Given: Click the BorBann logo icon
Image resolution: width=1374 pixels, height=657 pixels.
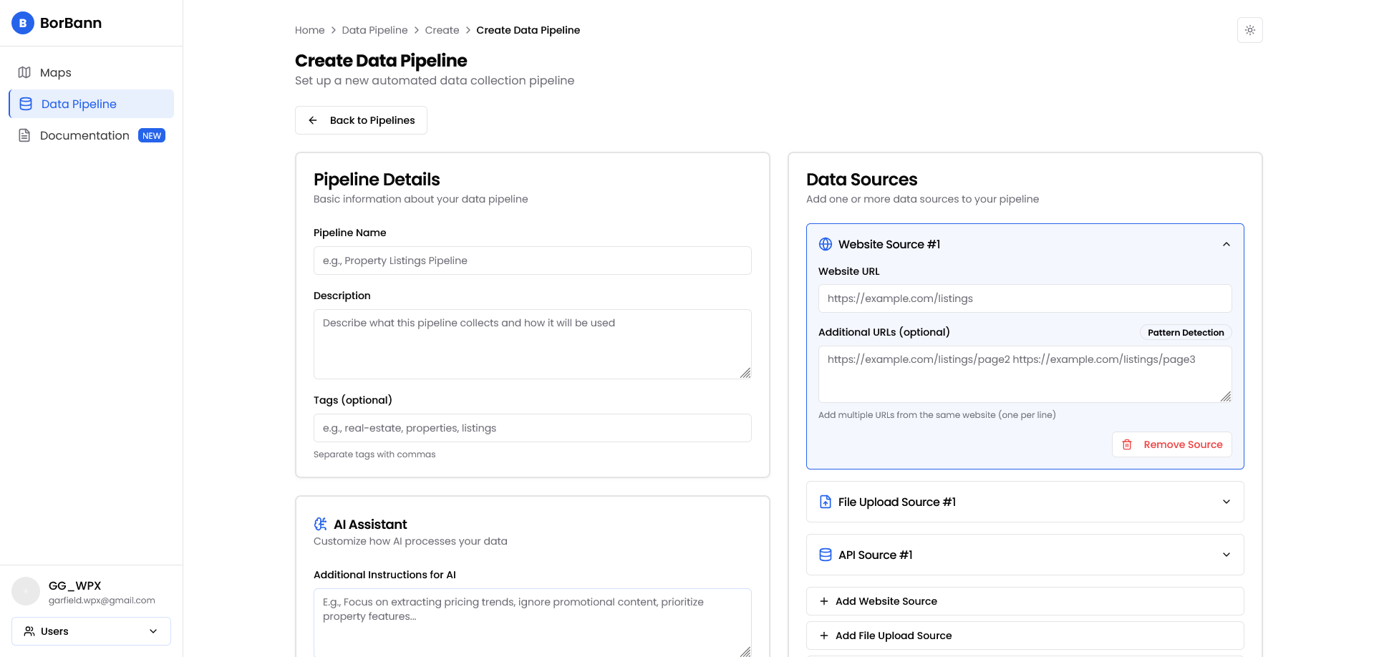Looking at the screenshot, I should 23,23.
